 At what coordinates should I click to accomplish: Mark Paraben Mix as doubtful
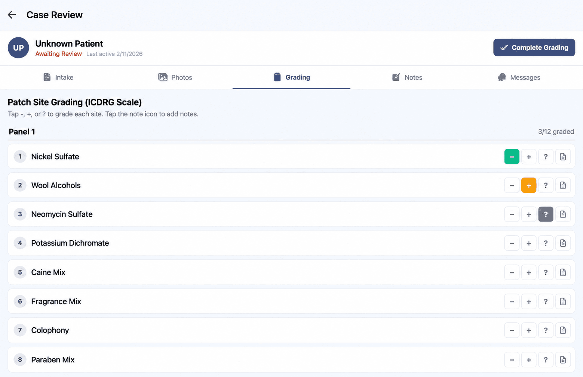point(546,360)
